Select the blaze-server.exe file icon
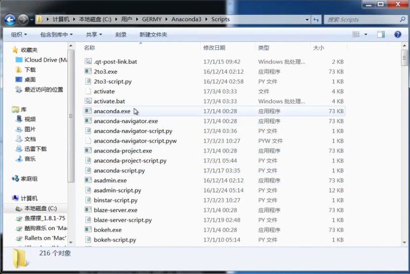 coord(88,210)
